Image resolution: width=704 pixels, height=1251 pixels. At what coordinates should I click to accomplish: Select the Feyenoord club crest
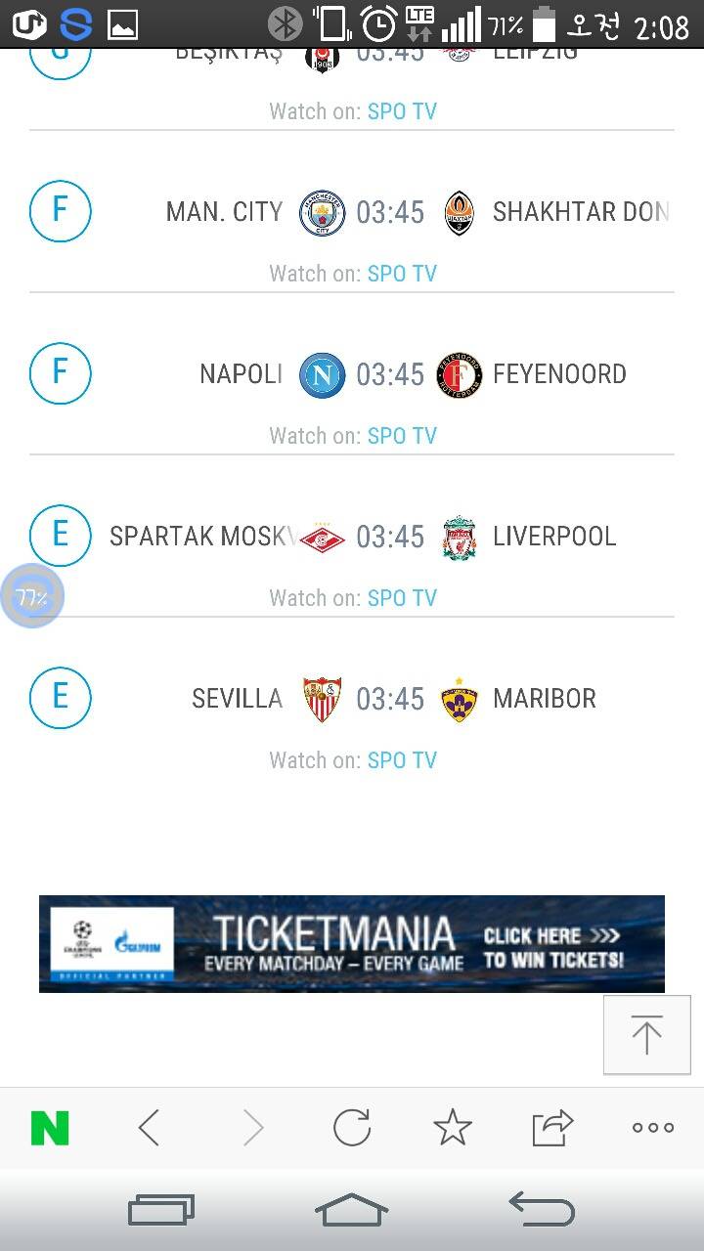460,374
